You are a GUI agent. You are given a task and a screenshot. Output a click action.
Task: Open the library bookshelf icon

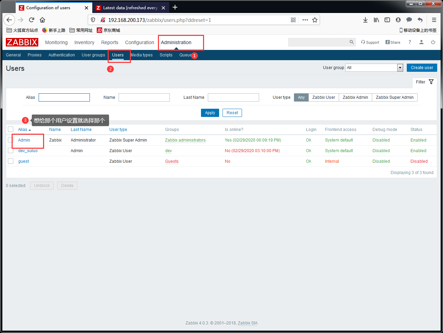pos(376,20)
